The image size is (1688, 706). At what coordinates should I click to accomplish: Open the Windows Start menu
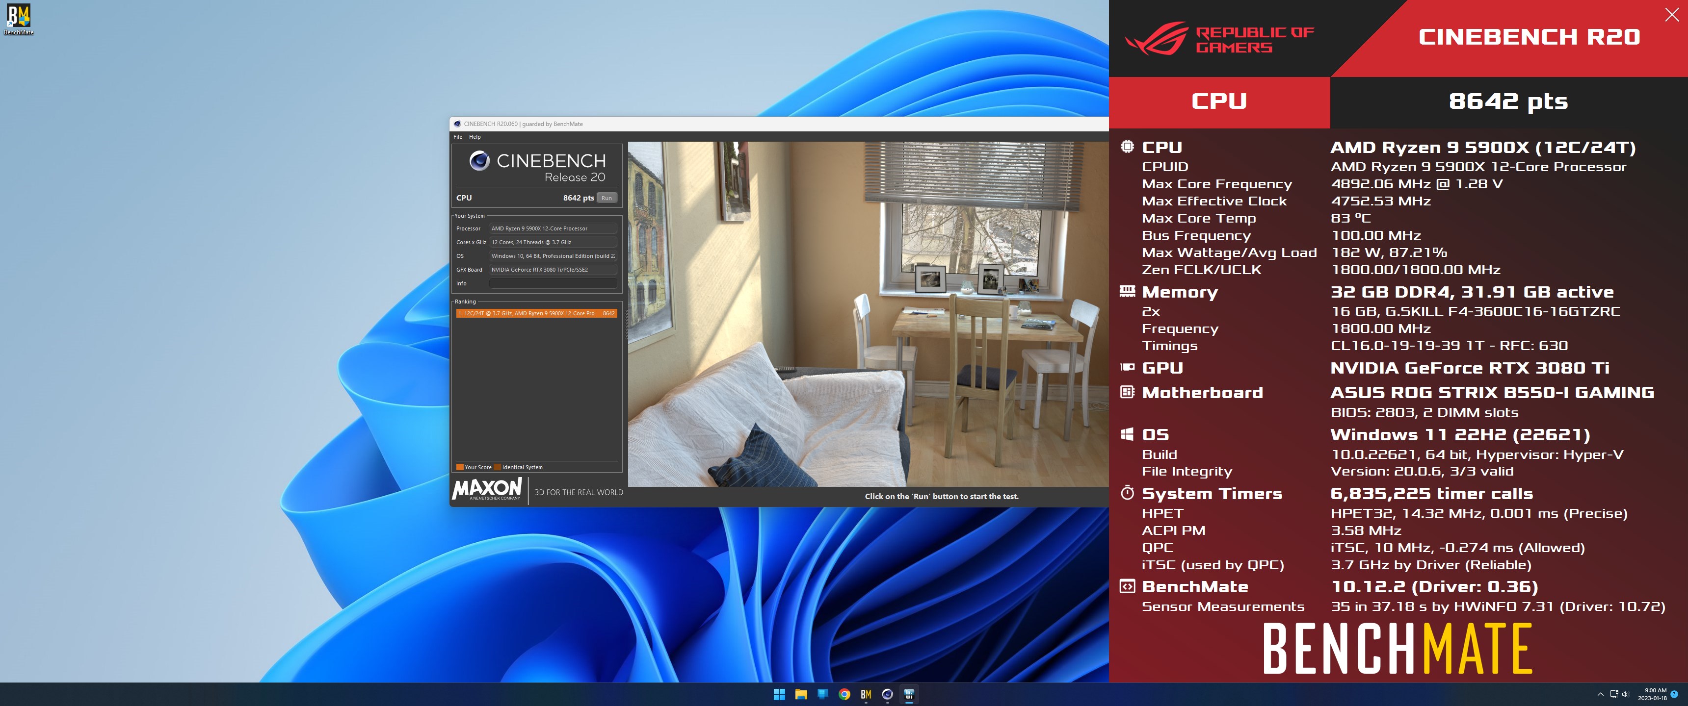click(x=779, y=694)
